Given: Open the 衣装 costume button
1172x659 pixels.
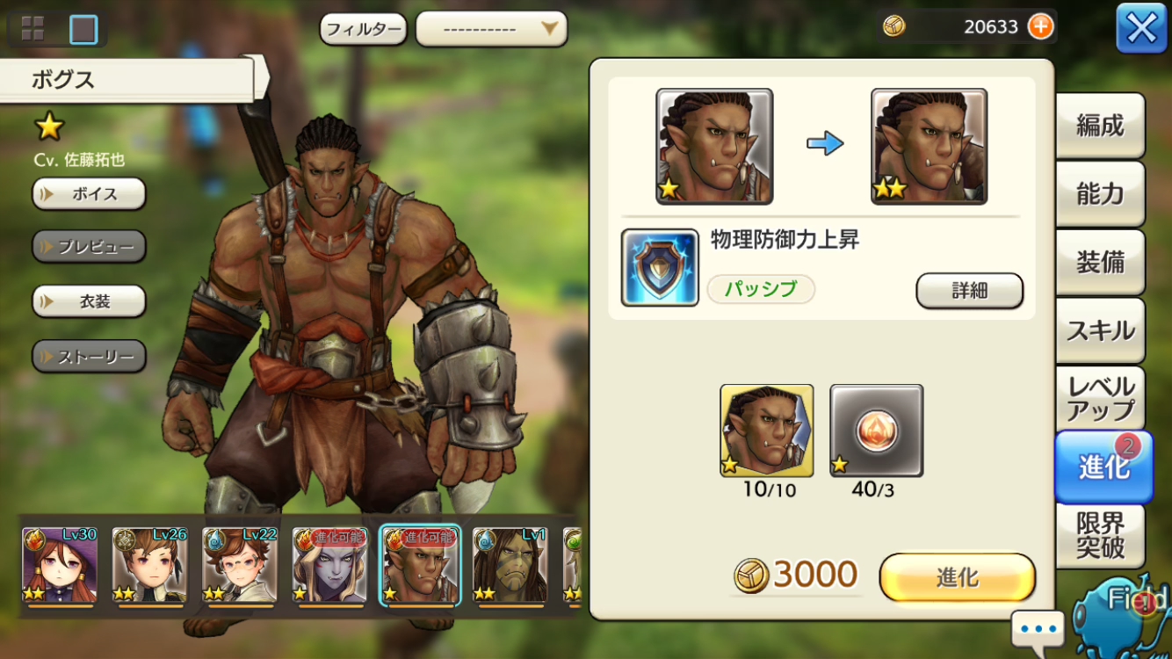Looking at the screenshot, I should coord(89,301).
